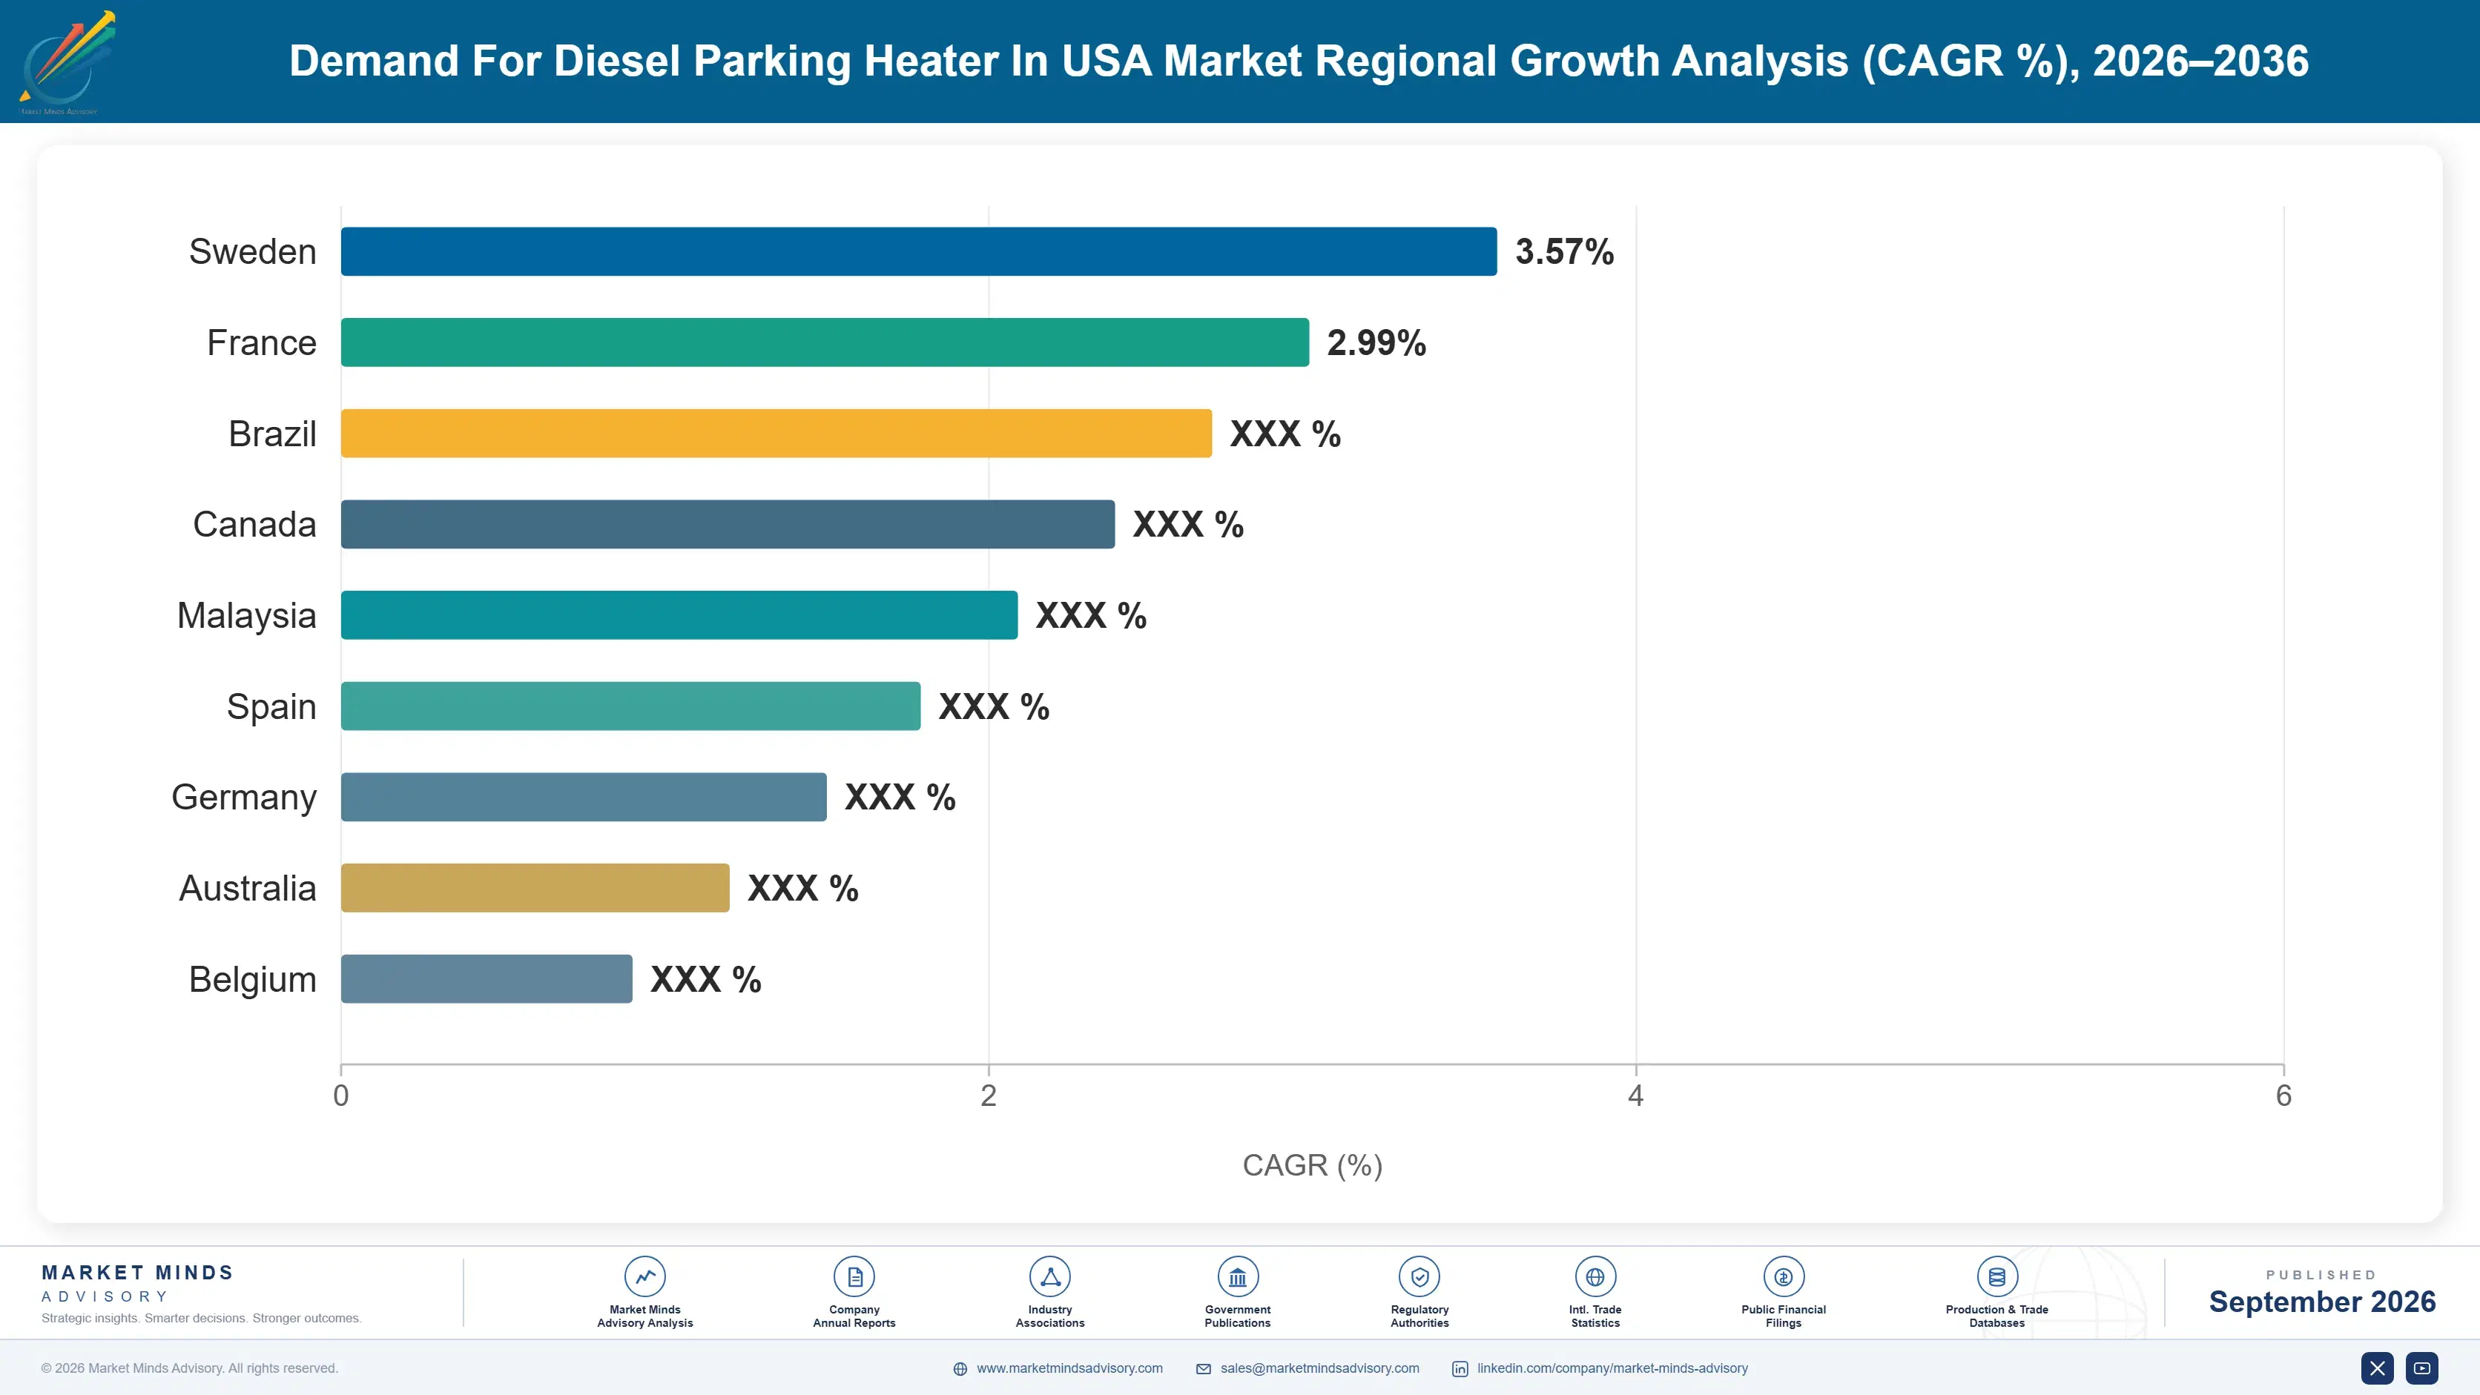Image resolution: width=2480 pixels, height=1395 pixels.
Task: Click the YouTube social media icon
Action: click(x=2422, y=1368)
